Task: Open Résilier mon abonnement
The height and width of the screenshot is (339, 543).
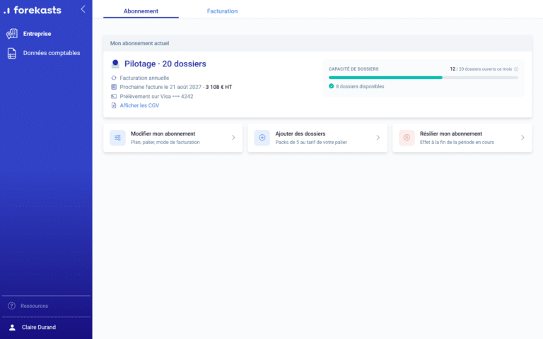Action: click(462, 138)
